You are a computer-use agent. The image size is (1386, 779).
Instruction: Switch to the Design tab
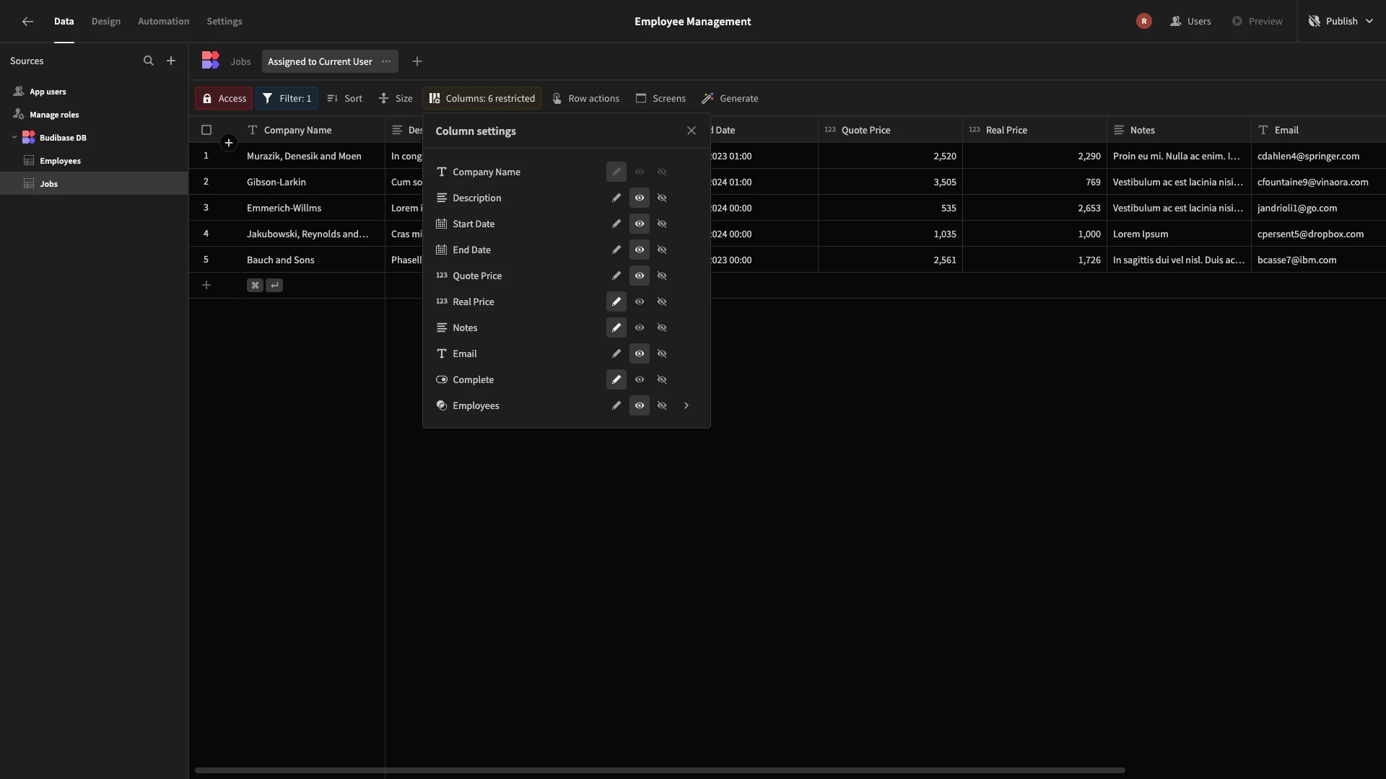coord(106,21)
